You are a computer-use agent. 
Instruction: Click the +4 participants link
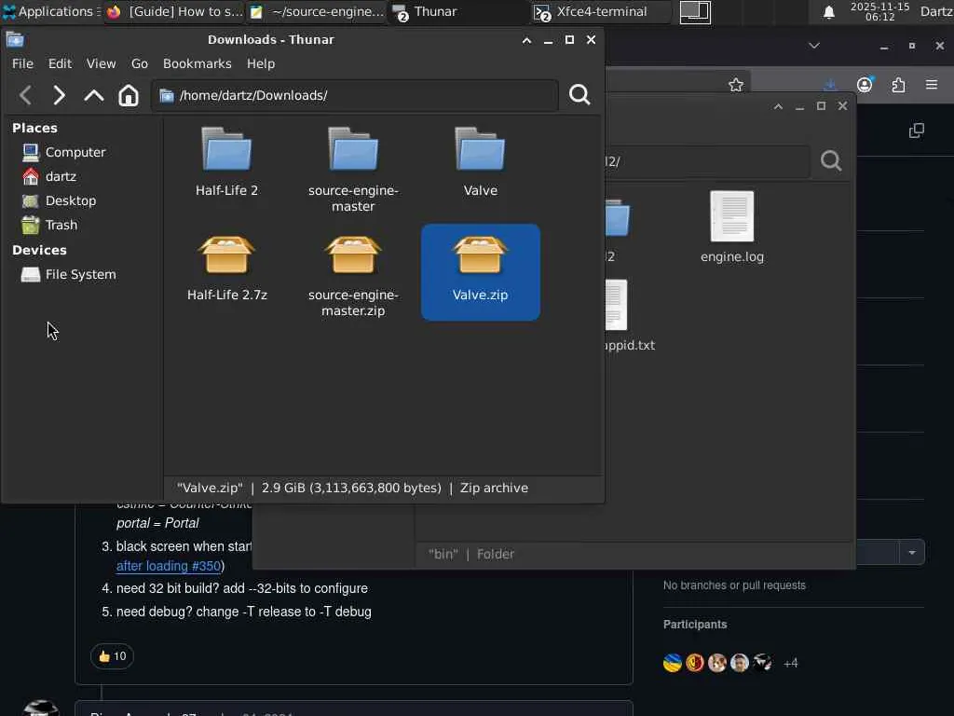click(x=790, y=663)
